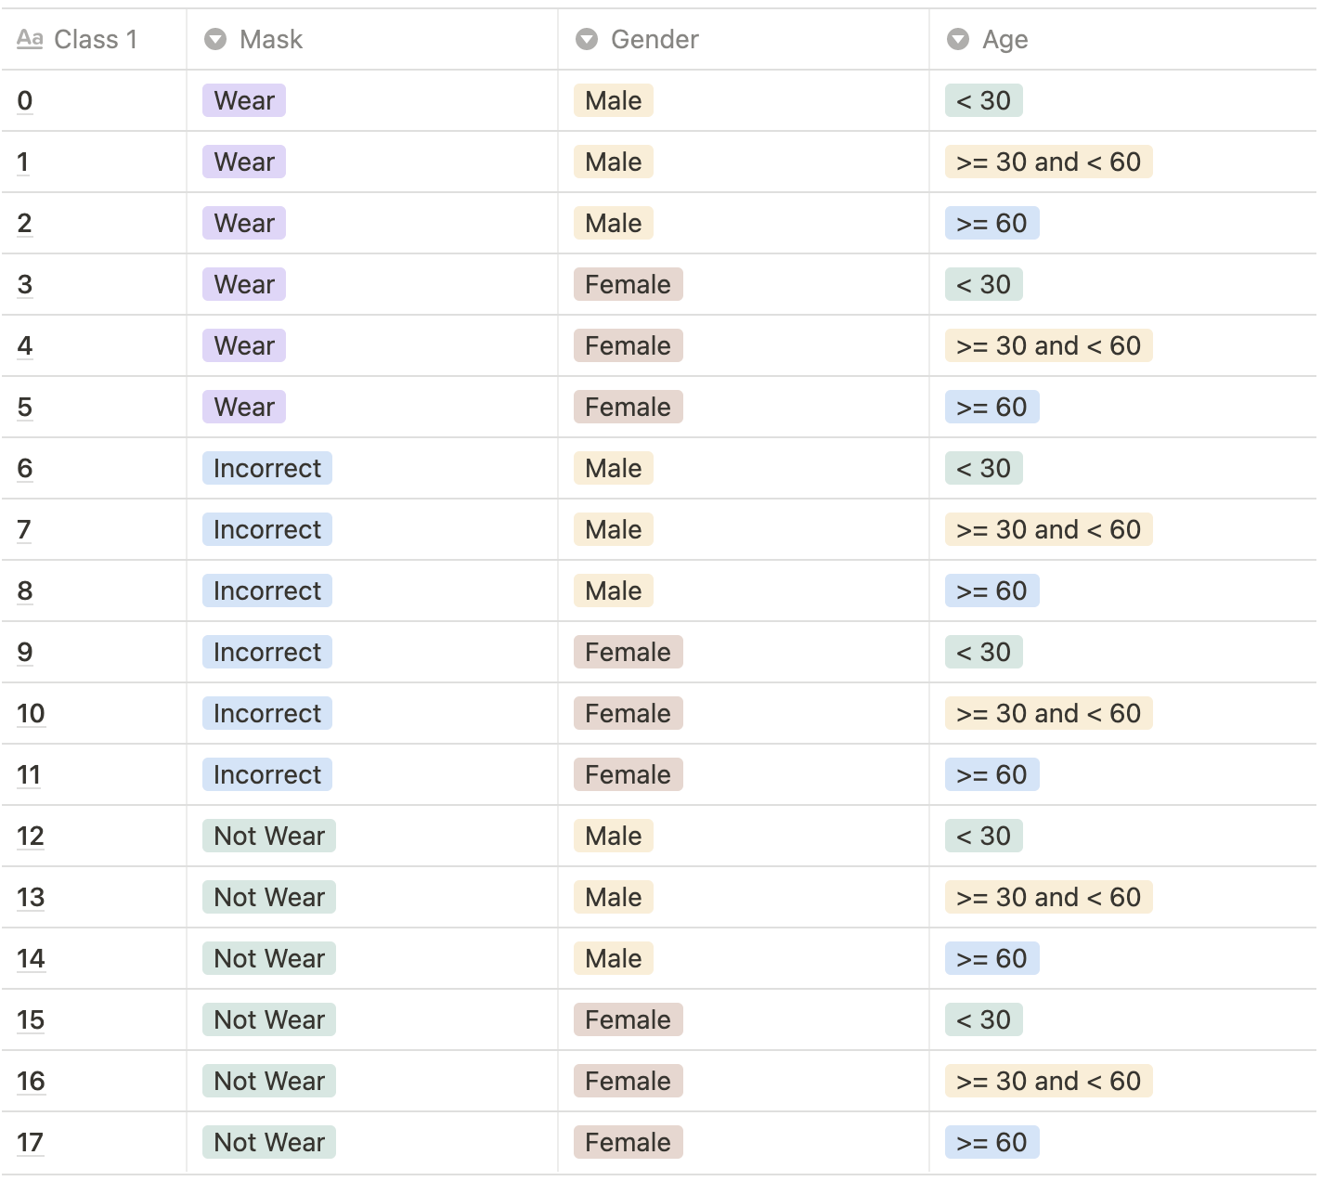Open the Age column header menu
Viewport: 1335px width, 1194px height.
coord(1005,39)
